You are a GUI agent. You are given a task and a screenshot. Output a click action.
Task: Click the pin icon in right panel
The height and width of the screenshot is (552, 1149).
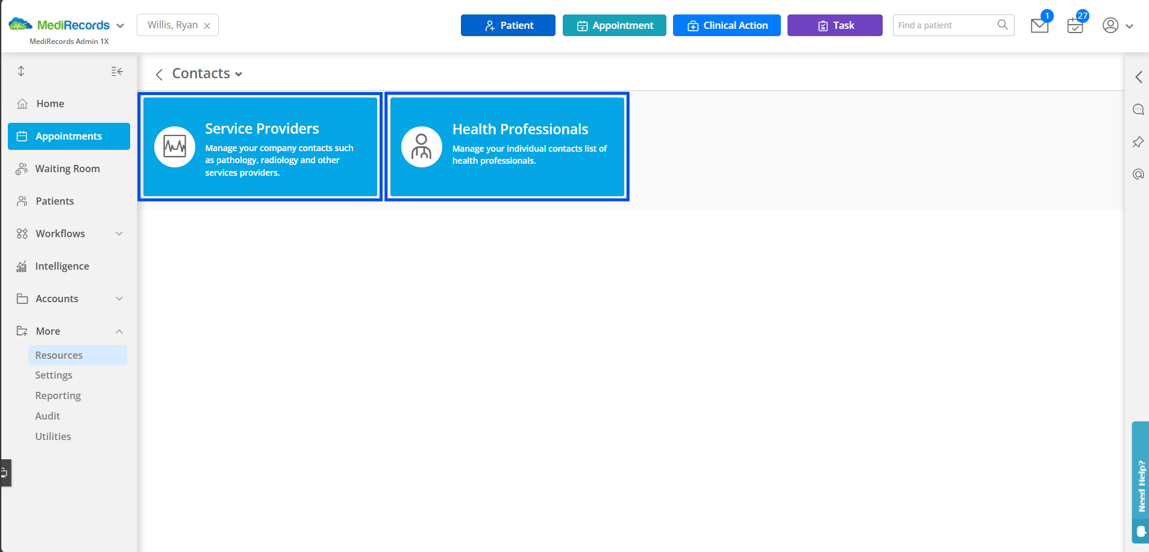point(1138,142)
